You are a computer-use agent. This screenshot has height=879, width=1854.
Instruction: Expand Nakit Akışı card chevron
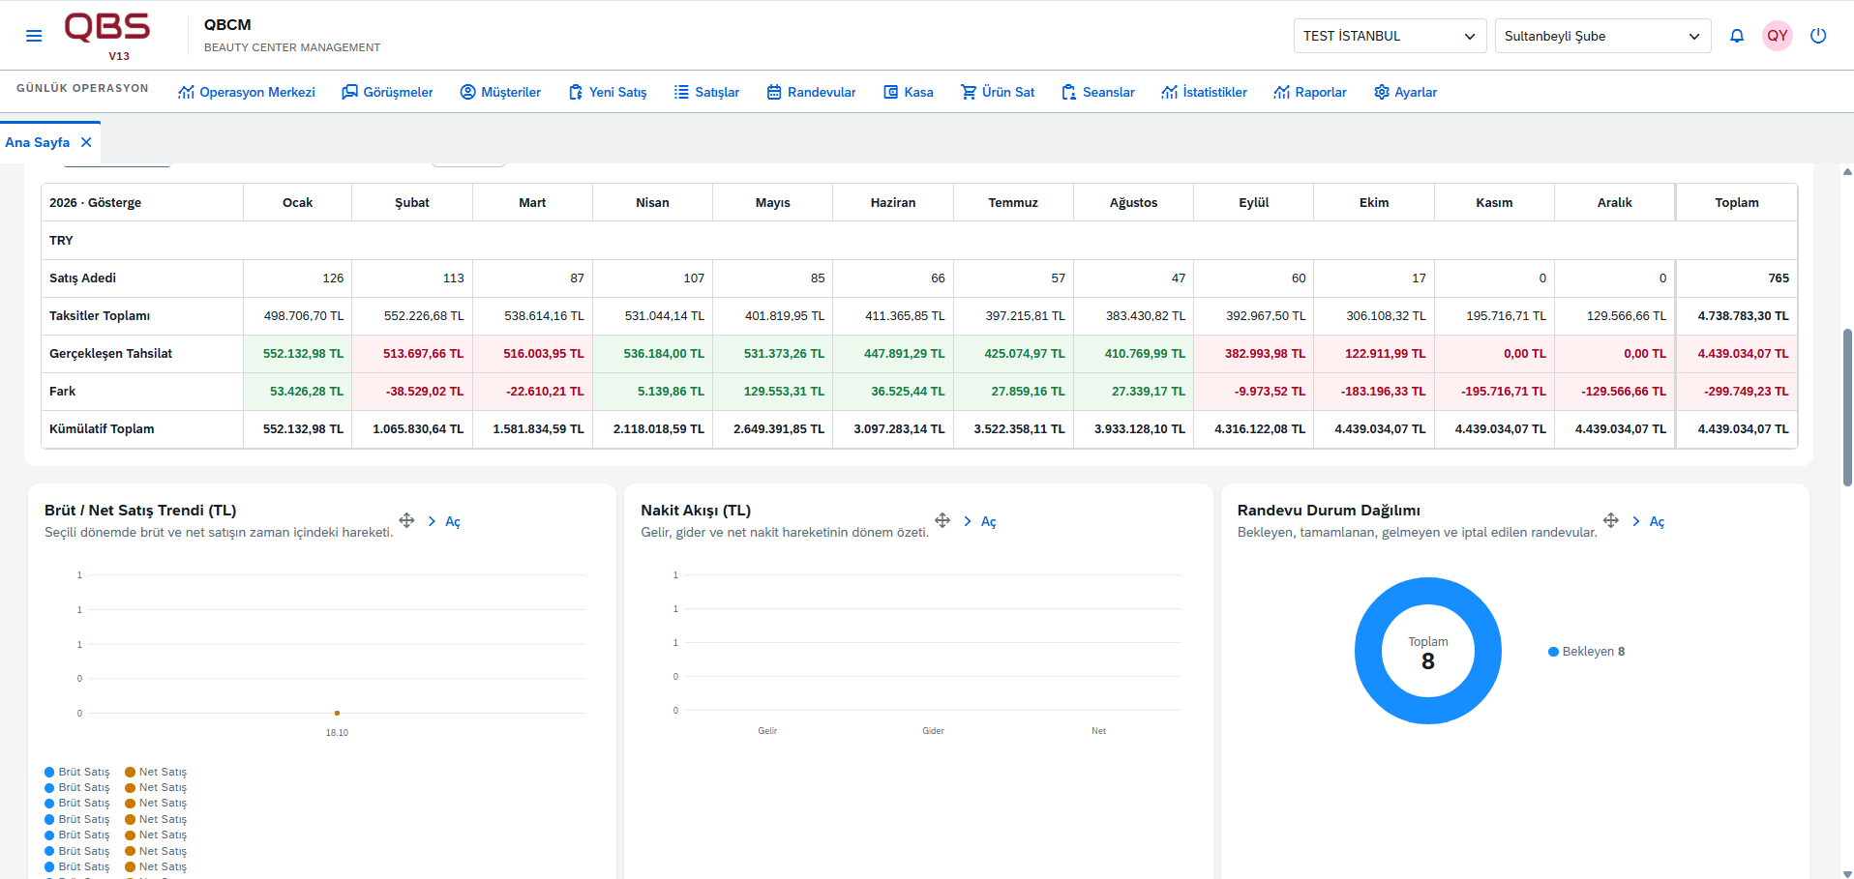(x=968, y=521)
